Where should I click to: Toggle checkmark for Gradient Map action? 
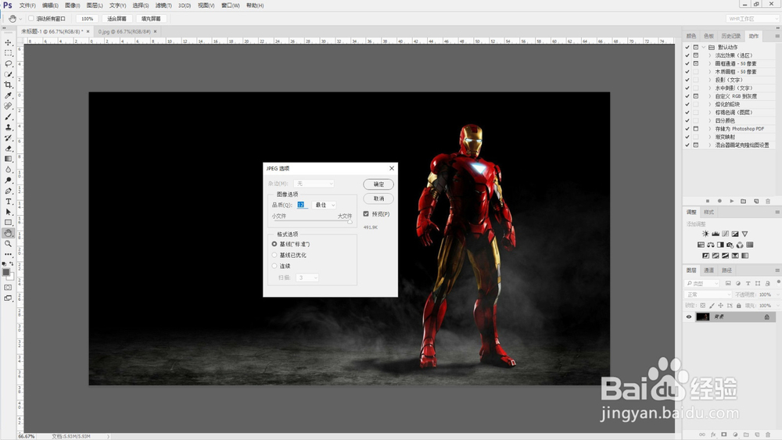click(x=687, y=137)
